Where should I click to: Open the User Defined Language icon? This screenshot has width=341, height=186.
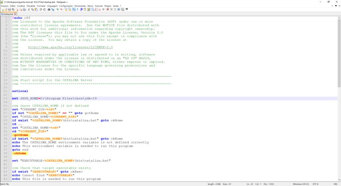[85, 9]
